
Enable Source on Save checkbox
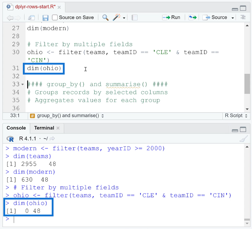(55, 17)
